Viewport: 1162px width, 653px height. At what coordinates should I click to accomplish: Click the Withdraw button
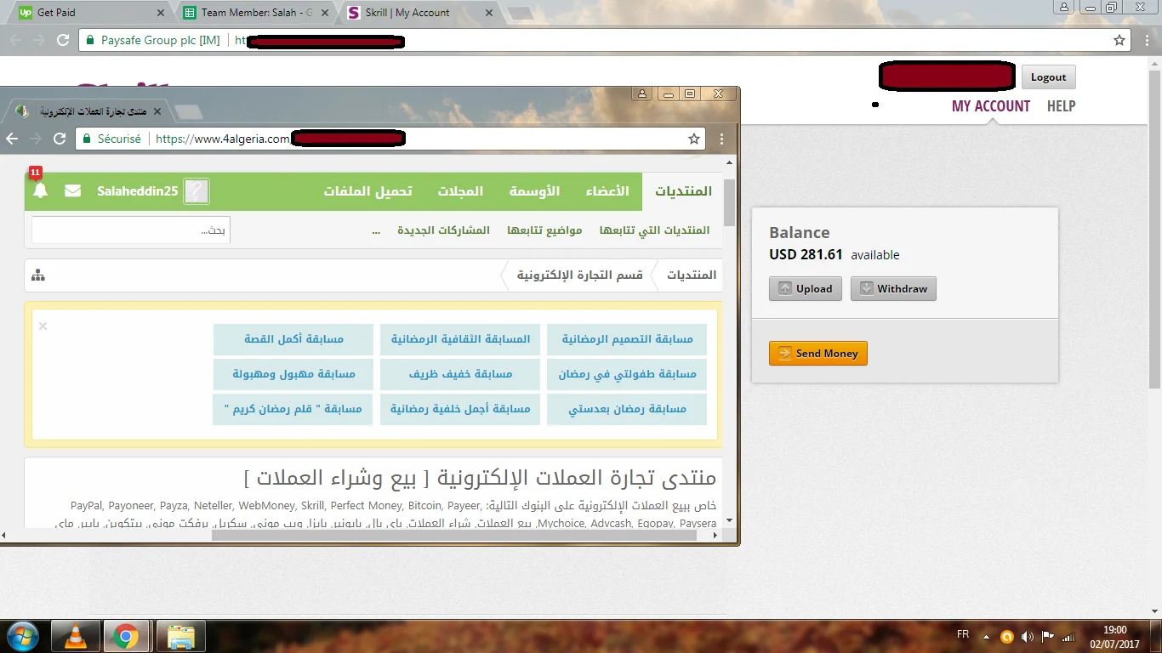[893, 288]
